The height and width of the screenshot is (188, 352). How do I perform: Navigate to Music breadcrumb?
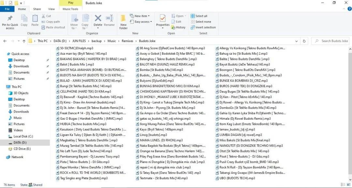point(111,41)
